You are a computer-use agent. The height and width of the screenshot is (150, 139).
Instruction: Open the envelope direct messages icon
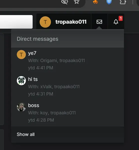point(99,22)
